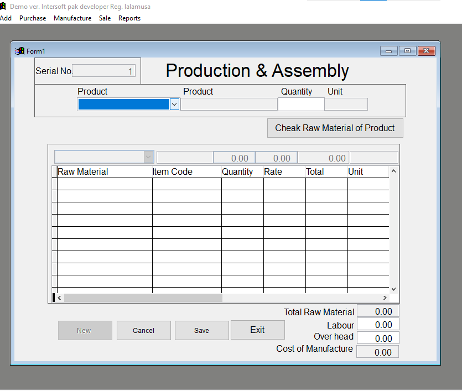Open the Reports menu
The width and height of the screenshot is (462, 391).
tap(129, 18)
